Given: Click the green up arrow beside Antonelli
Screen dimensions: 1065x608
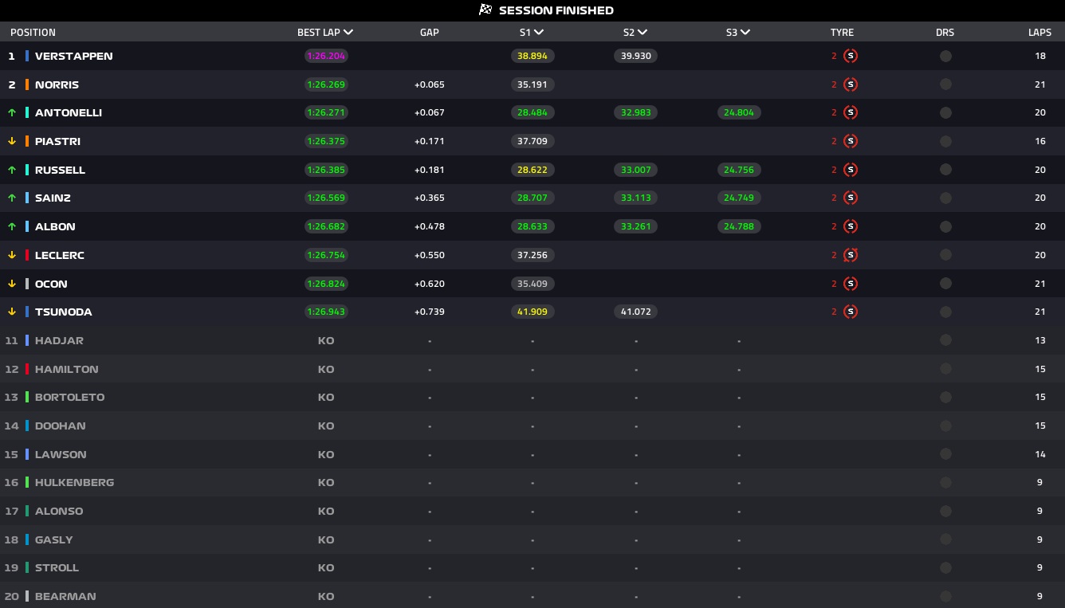Looking at the screenshot, I should pyautogui.click(x=12, y=112).
